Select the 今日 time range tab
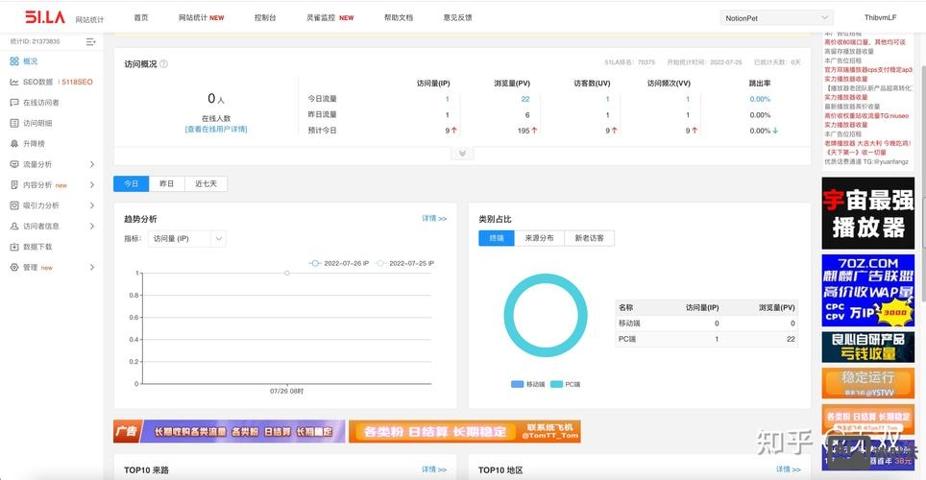Viewport: 926px width, 480px height. click(x=131, y=183)
